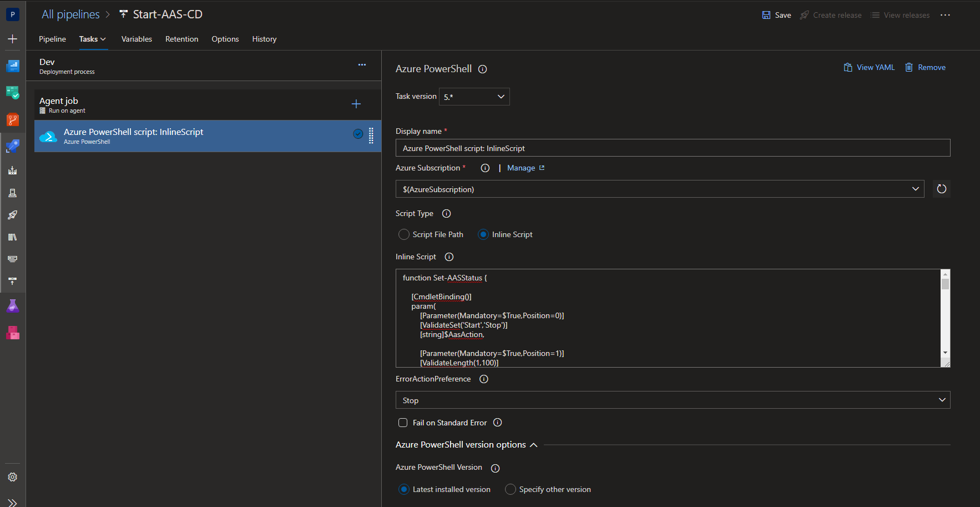Open the Task version dropdown
This screenshot has height=507, width=980.
tap(474, 97)
